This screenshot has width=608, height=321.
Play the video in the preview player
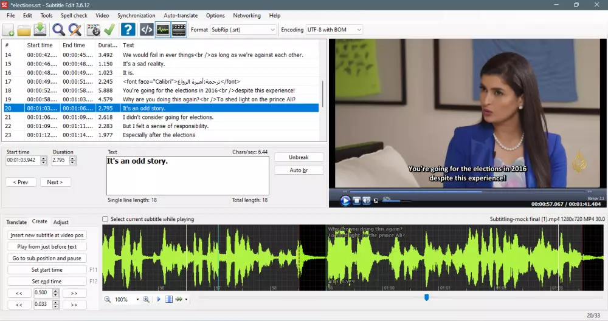coord(345,201)
